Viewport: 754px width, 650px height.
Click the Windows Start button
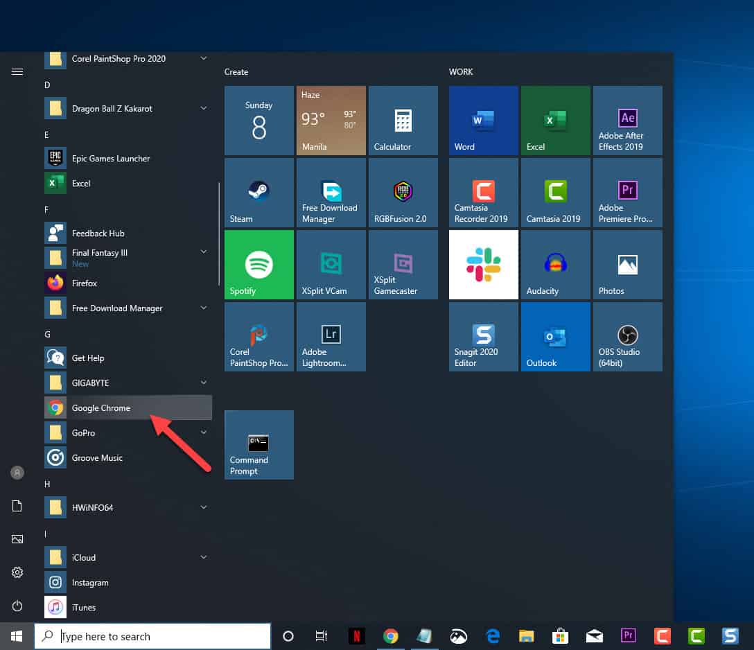17,636
